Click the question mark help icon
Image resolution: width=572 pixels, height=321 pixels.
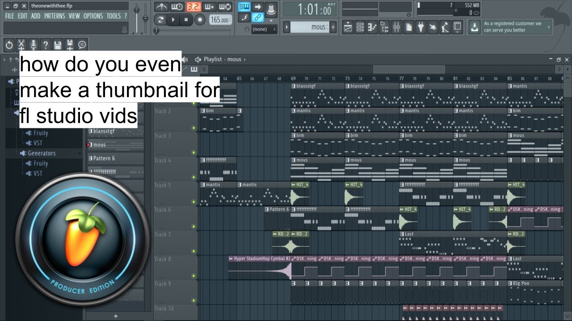45,45
